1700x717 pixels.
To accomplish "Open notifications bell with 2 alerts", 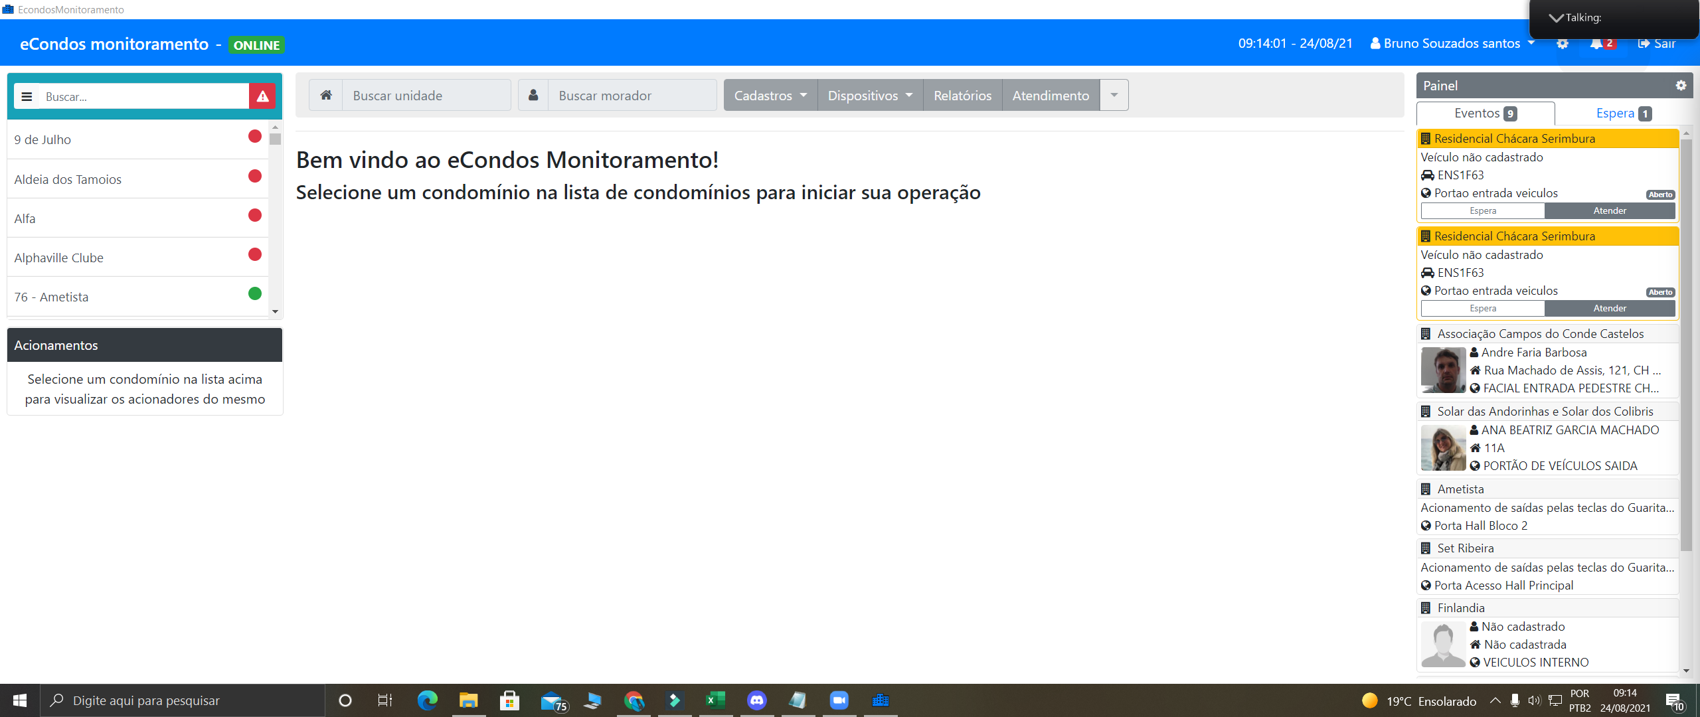I will point(1597,44).
